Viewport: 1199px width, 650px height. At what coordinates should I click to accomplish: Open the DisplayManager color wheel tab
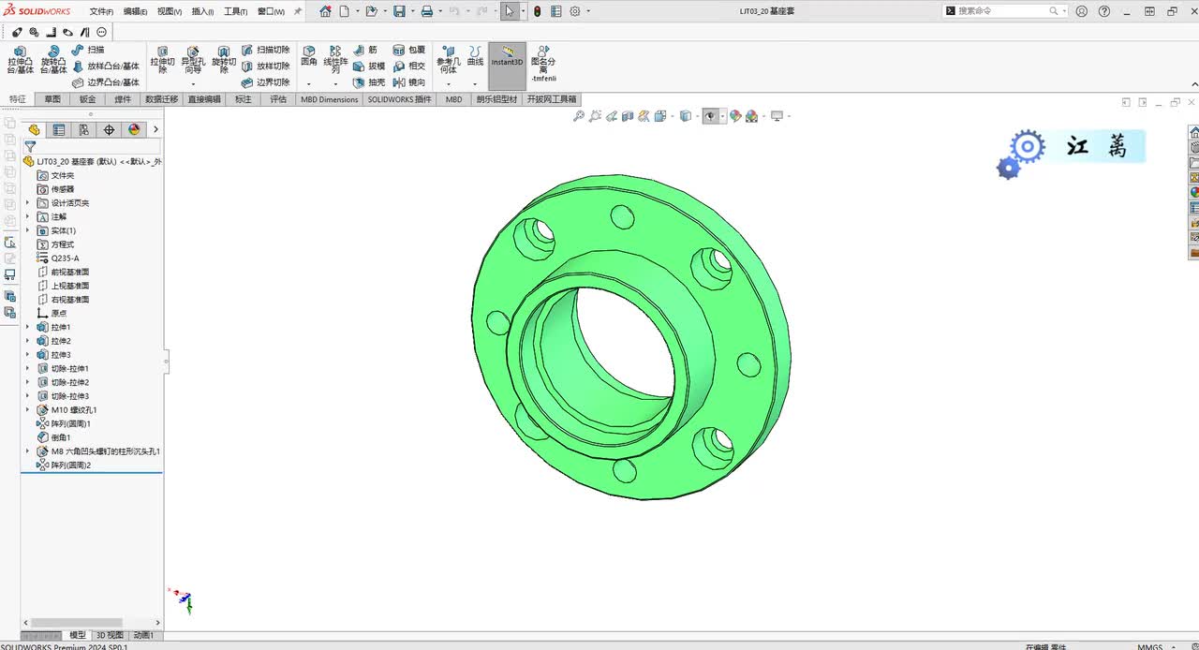coord(134,129)
